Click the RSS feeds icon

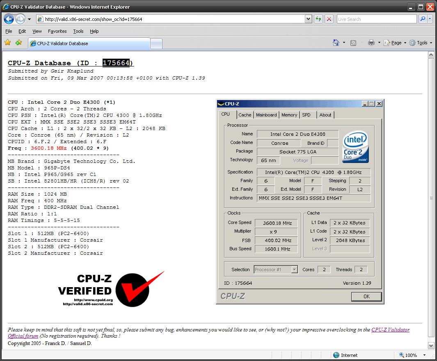click(353, 43)
